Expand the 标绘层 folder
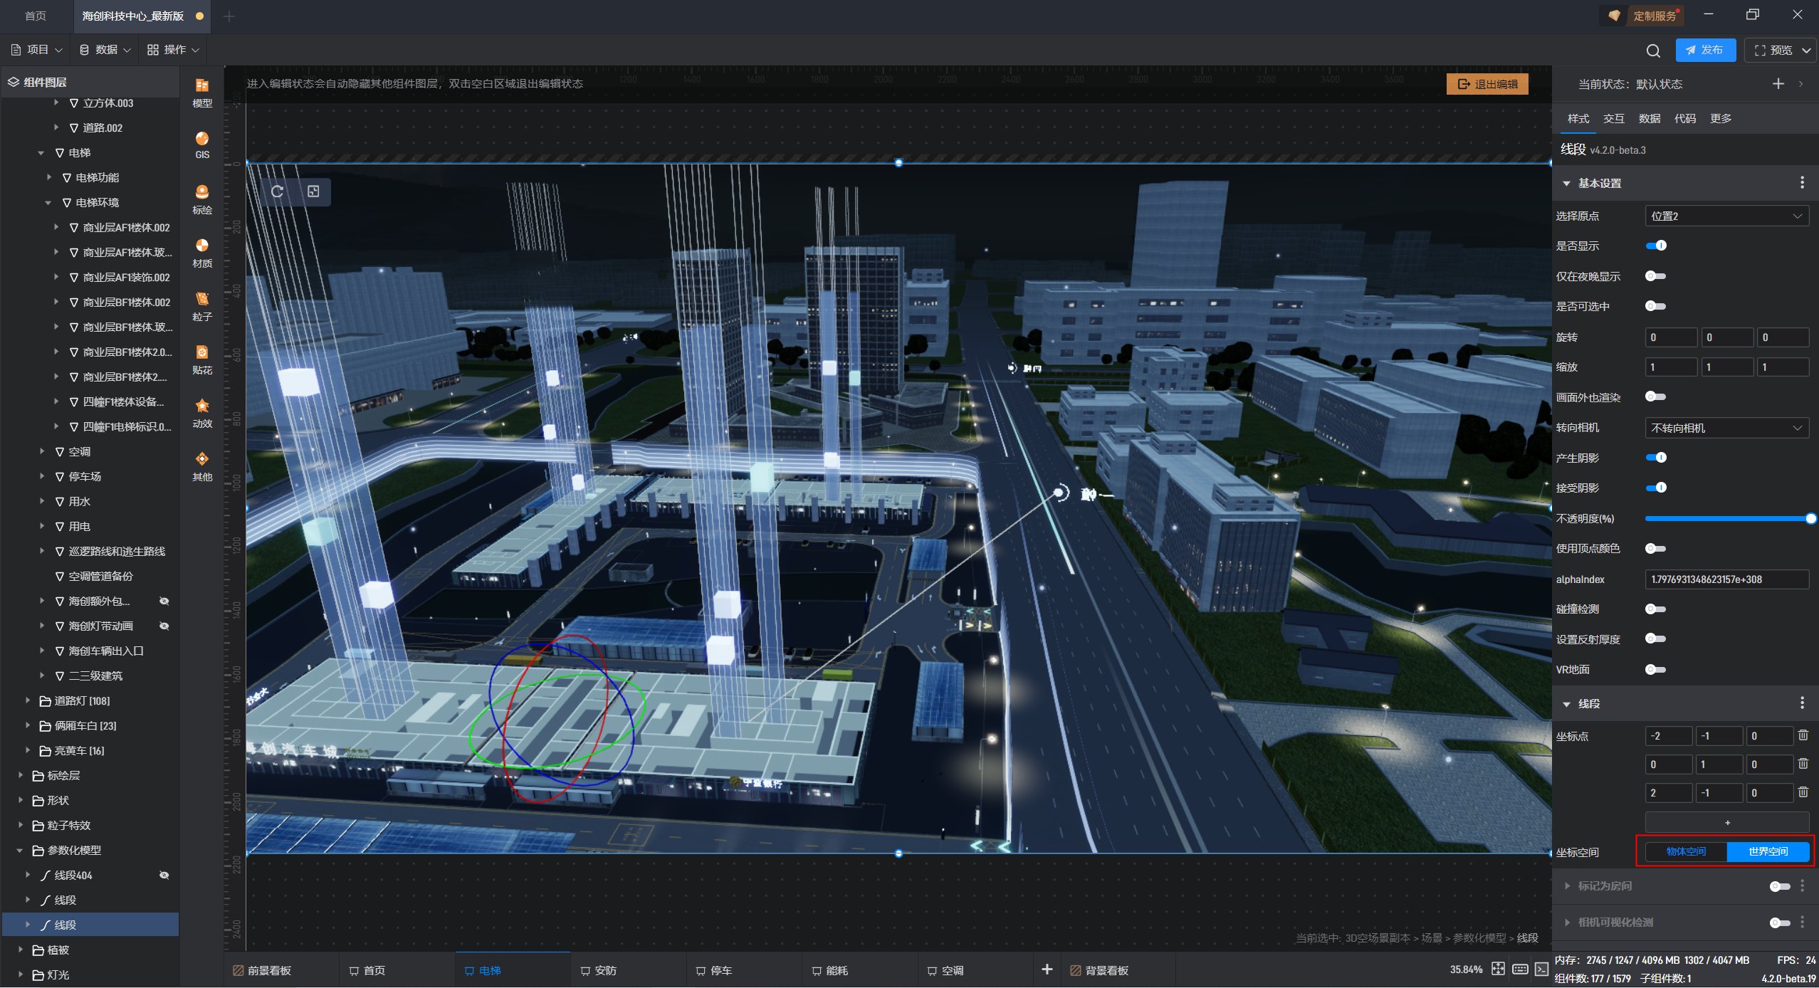The image size is (1819, 988). point(21,776)
